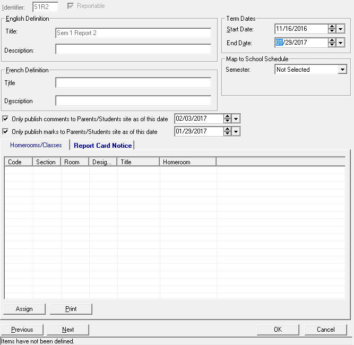The width and height of the screenshot is (354, 345).
Task: Open comments publish date calendar dropdown
Action: point(236,119)
